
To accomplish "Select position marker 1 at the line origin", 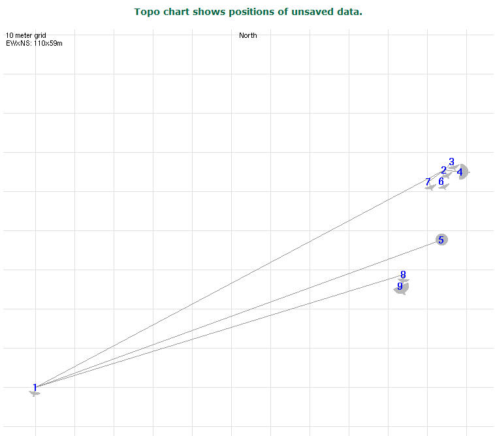I will coord(35,387).
